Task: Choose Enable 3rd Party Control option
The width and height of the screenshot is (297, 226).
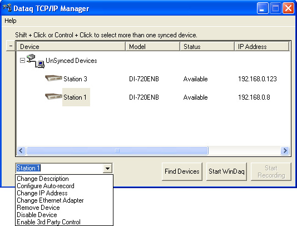Action: coord(64,222)
